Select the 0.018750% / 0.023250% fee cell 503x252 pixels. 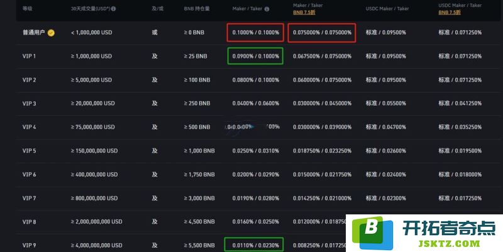(322, 150)
